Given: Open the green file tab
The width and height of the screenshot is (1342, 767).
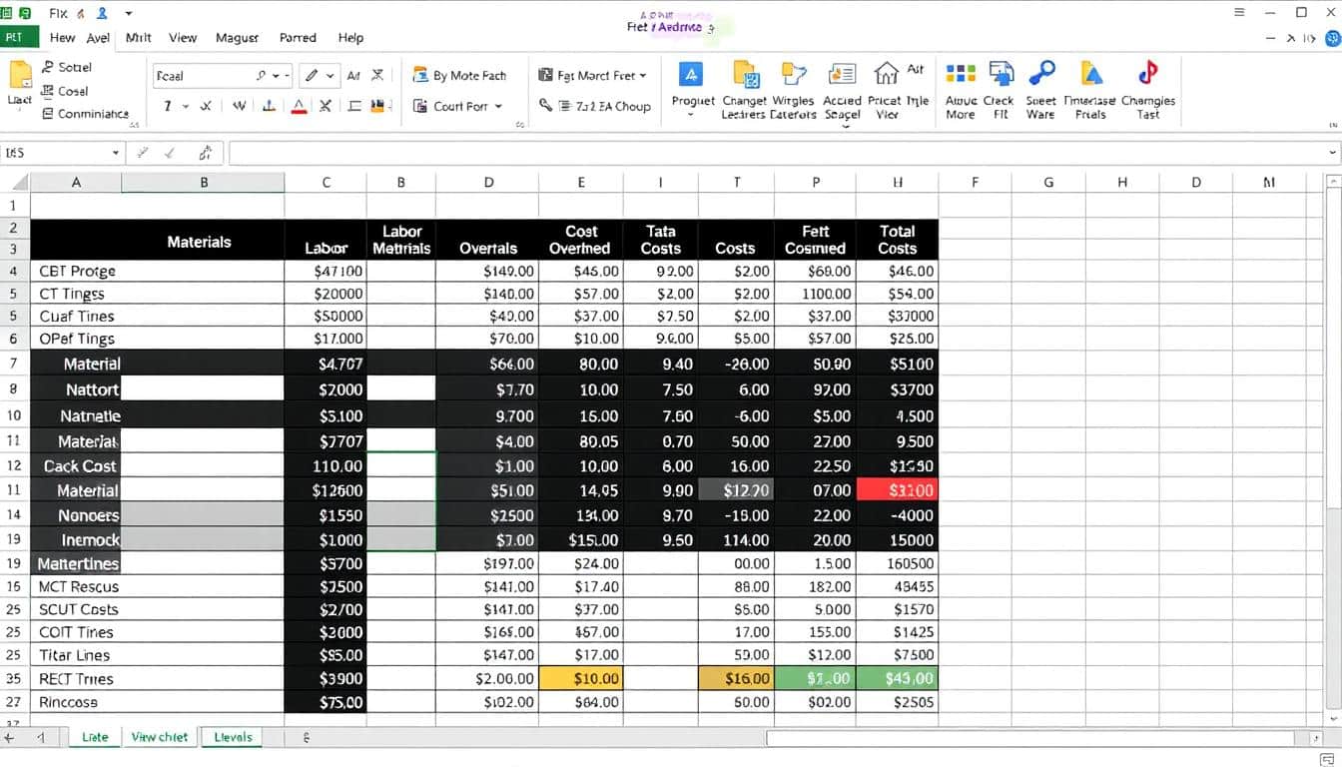Looking at the screenshot, I should pos(19,37).
